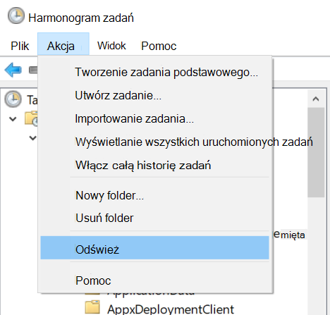The image size is (330, 315).
Task: Click the Harmonogram zadań window title text
Action: point(81,18)
